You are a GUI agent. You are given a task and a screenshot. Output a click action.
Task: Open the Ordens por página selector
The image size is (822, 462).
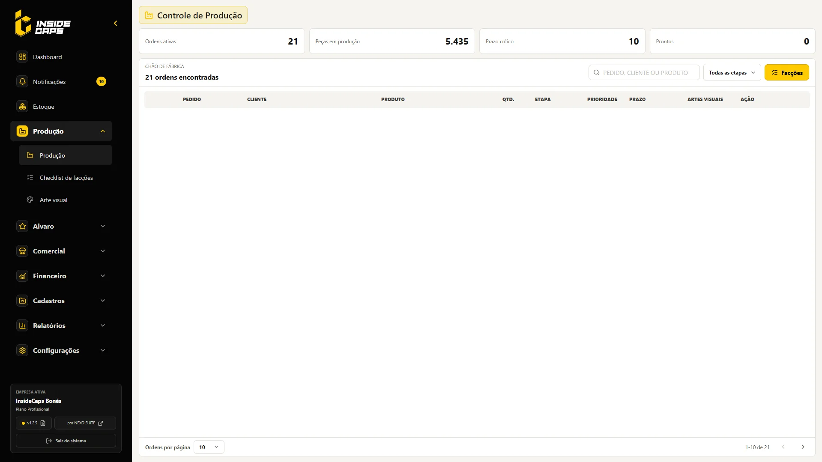click(209, 447)
